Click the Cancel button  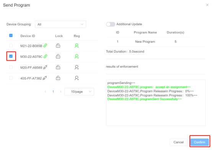click(179, 142)
